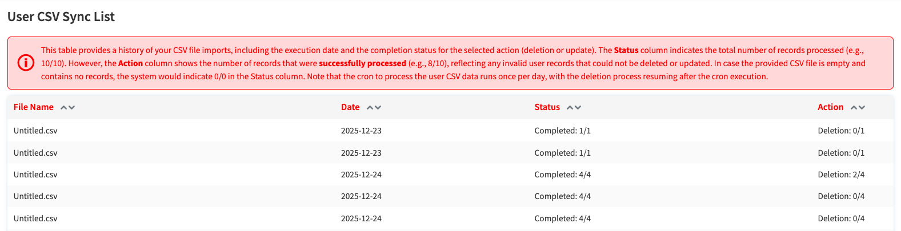Viewport: 901px width, 231px height.
Task: Click the User CSV Sync List heading
Action: click(61, 17)
